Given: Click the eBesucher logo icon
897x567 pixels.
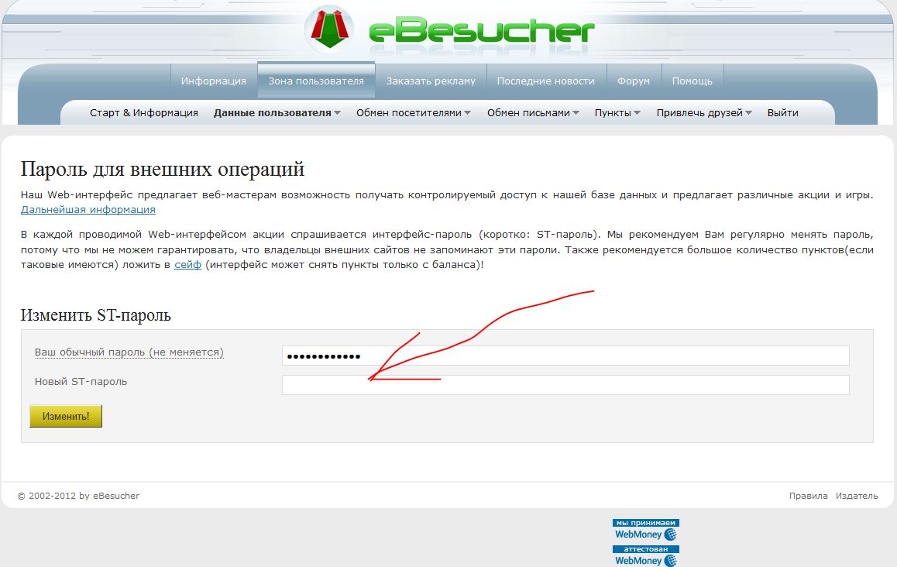Looking at the screenshot, I should (x=329, y=29).
